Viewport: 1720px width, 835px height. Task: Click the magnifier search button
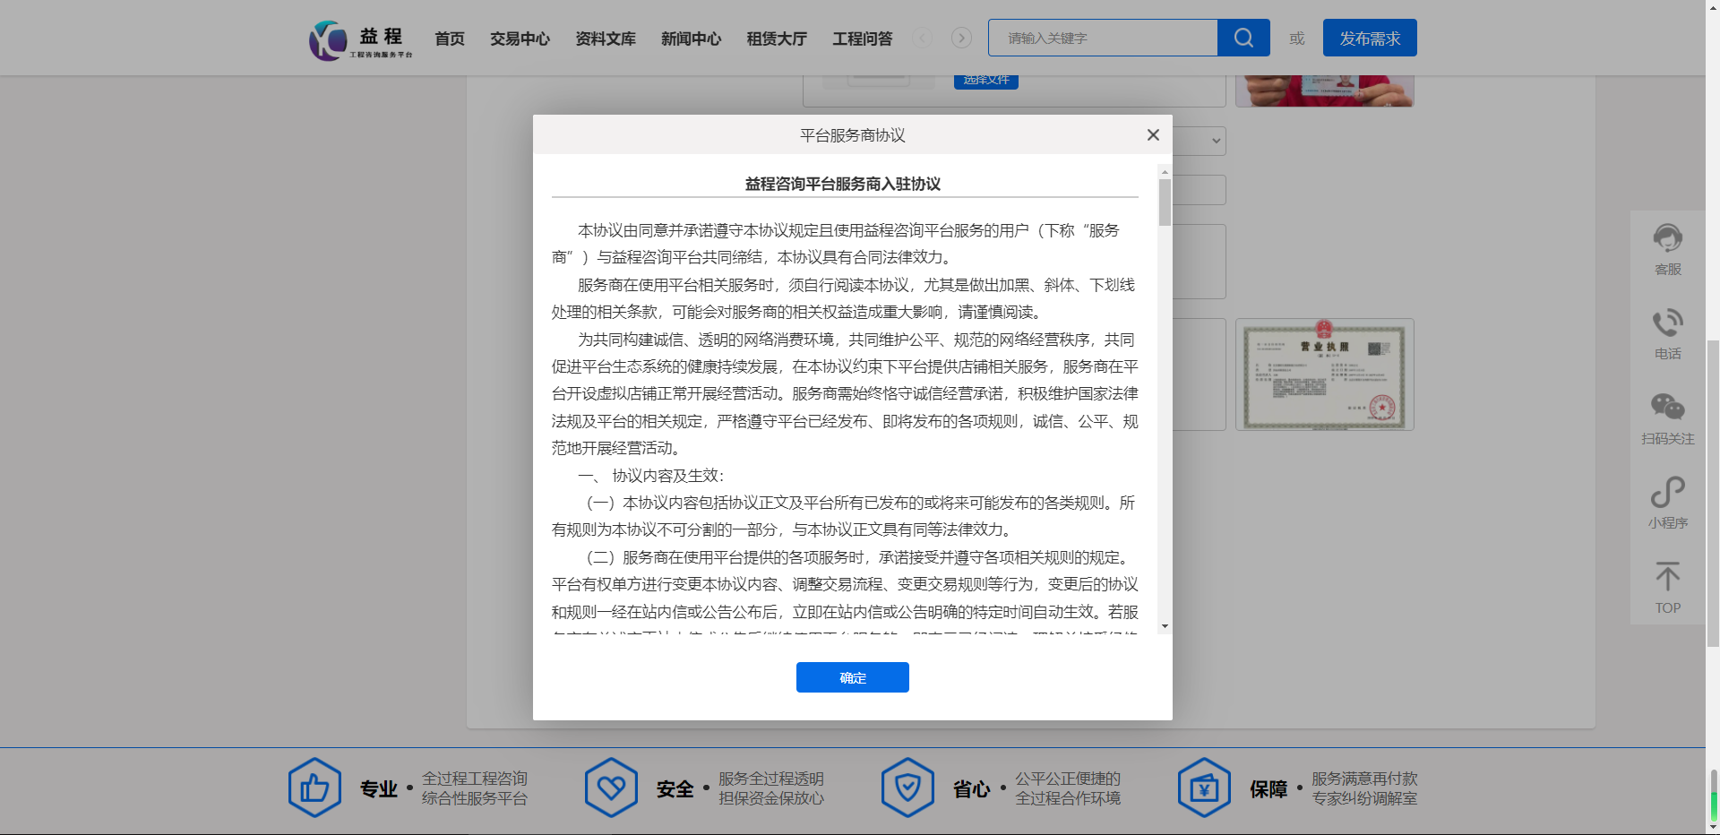[1243, 38]
